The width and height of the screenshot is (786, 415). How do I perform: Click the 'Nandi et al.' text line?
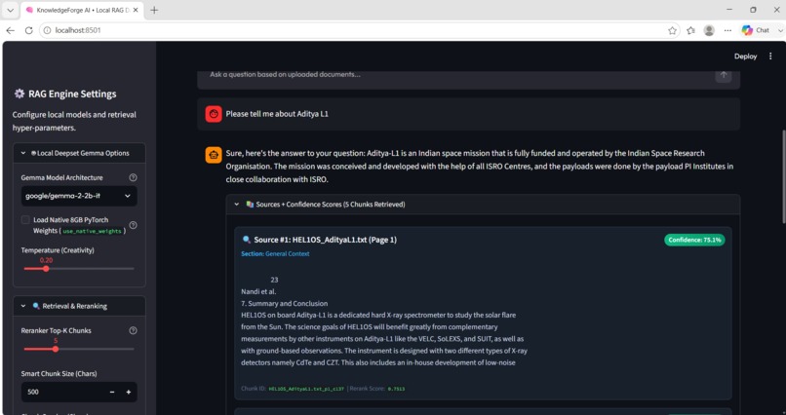258,292
